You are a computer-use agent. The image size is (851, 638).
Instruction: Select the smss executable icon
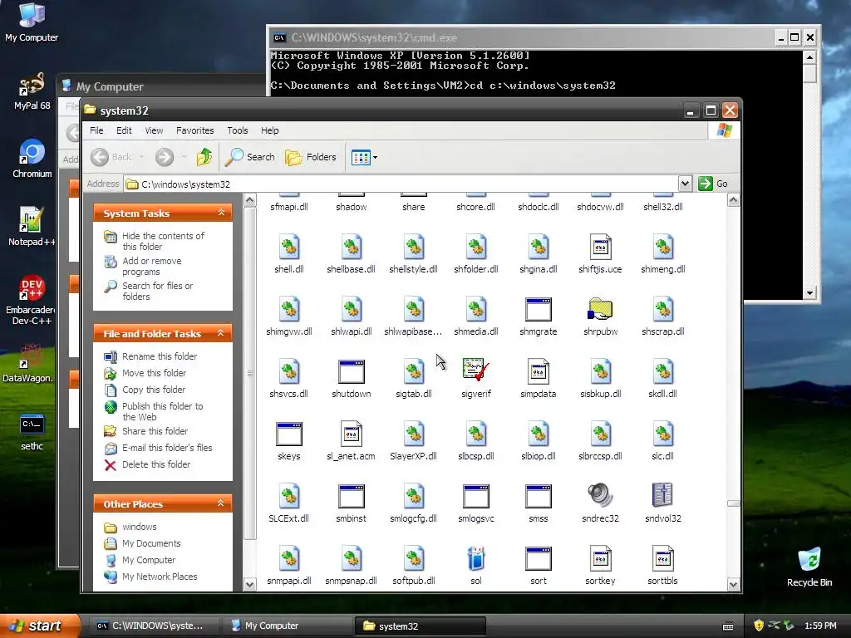(x=539, y=496)
